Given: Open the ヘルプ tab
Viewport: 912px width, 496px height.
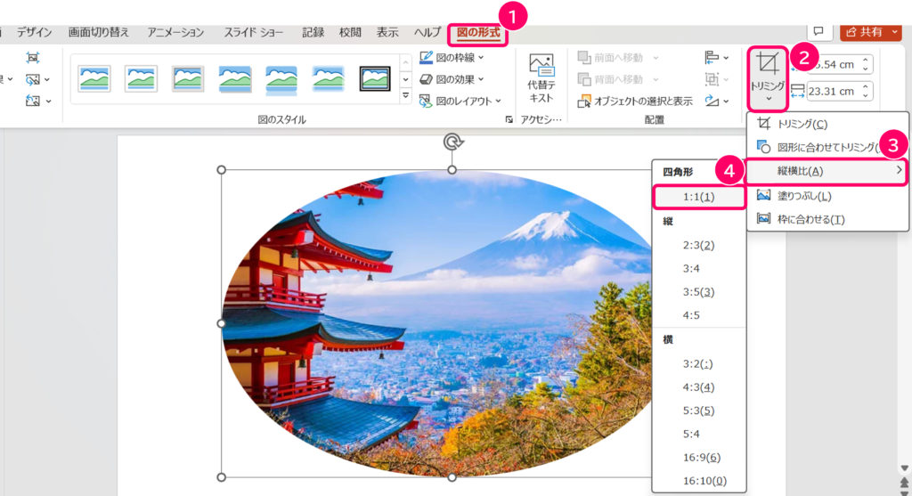Looking at the screenshot, I should (427, 33).
